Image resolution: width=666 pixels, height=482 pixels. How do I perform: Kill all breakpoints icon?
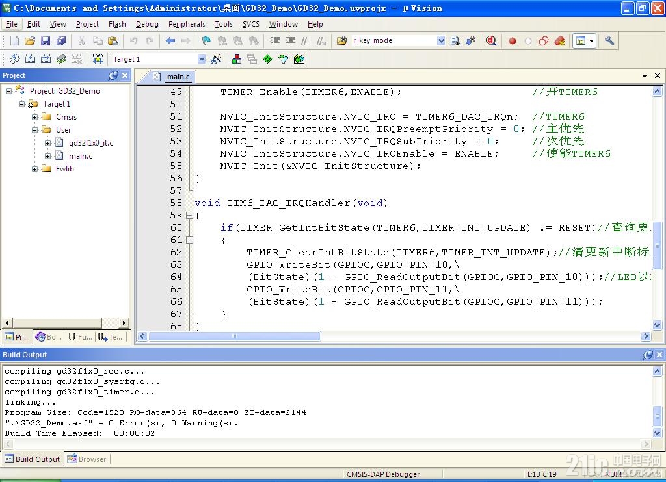point(560,41)
